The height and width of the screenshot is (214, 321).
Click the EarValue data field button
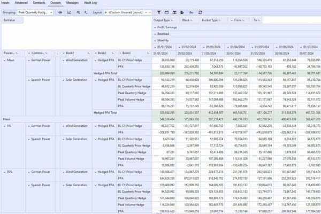pos(12,20)
